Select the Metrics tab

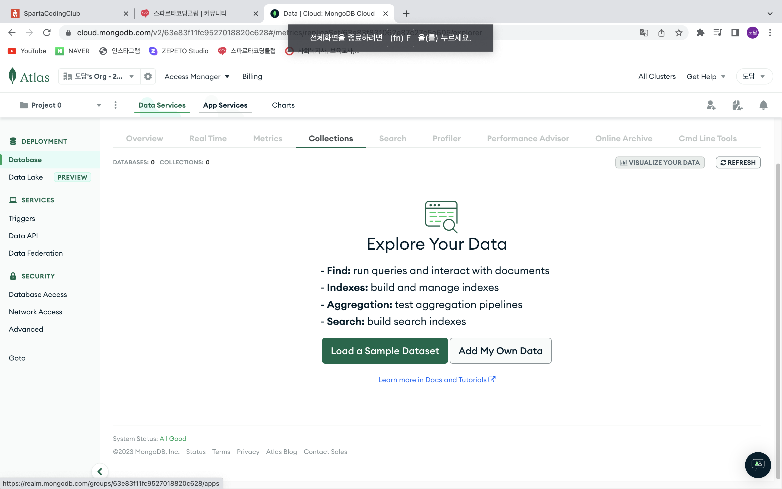coord(267,139)
